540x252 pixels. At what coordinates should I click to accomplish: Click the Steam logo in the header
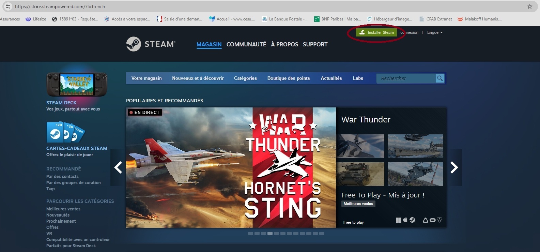[x=151, y=44]
